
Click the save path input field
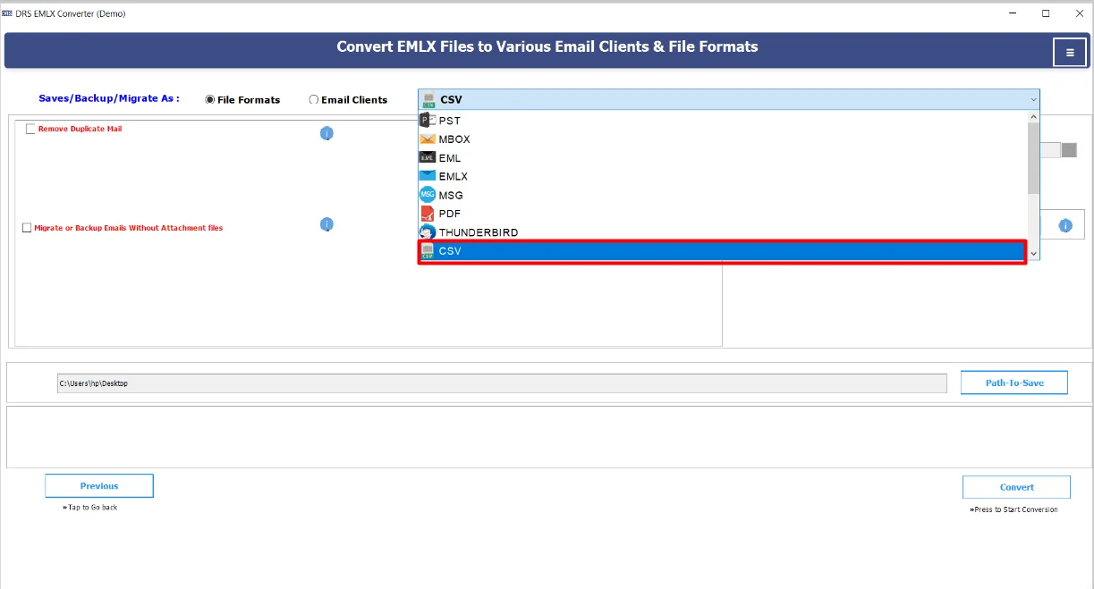coord(501,382)
